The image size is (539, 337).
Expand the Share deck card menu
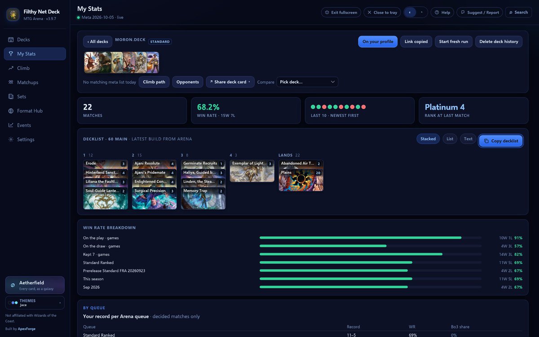pyautogui.click(x=230, y=82)
